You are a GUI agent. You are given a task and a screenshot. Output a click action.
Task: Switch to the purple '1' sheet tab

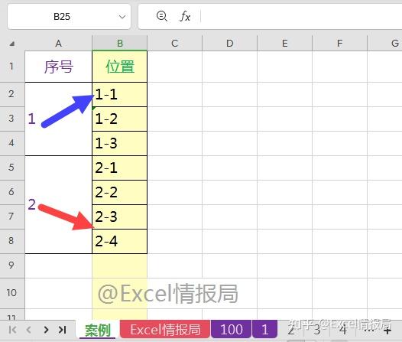click(x=265, y=330)
